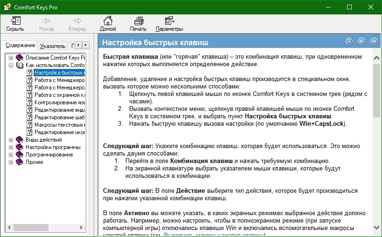Screen dimensions: 382x237
Task: Maximize the Comfort Keys Pro window
Action: [349, 7]
